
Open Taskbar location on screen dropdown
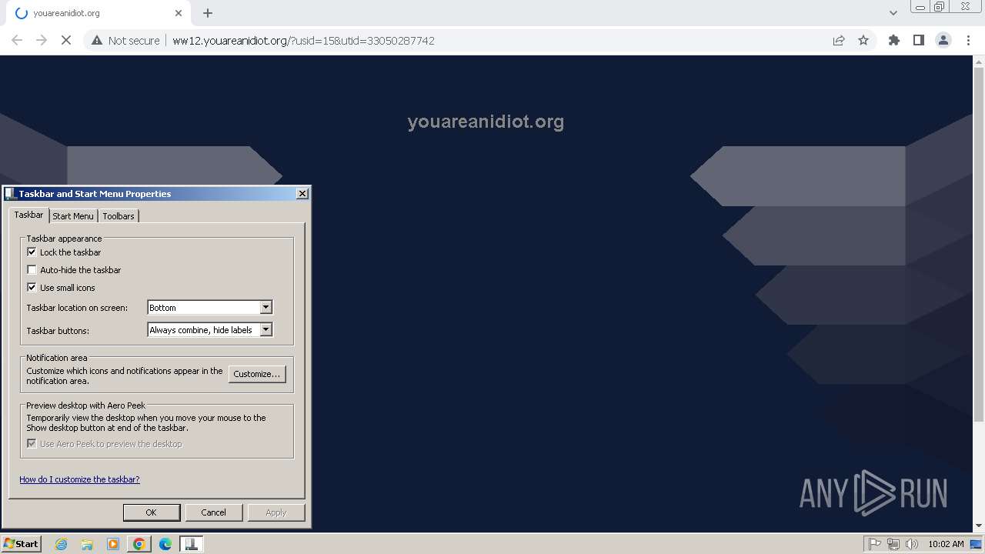pyautogui.click(x=209, y=307)
